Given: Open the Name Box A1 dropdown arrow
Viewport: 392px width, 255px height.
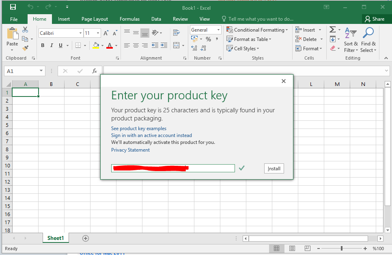Looking at the screenshot, I should [x=41, y=71].
